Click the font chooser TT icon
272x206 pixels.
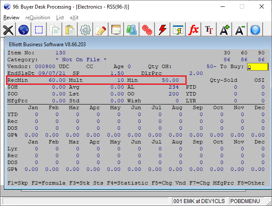(x=209, y=30)
